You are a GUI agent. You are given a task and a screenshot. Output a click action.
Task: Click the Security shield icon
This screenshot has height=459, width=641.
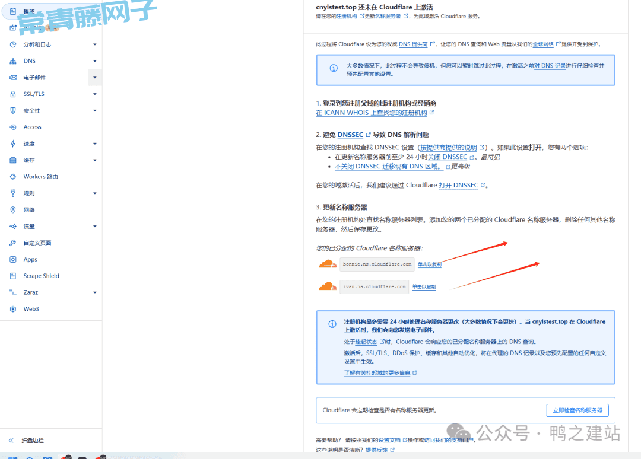[13, 111]
